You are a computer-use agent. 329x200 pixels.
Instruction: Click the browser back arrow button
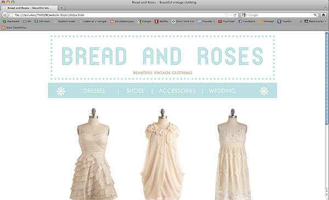pyautogui.click(x=4, y=15)
